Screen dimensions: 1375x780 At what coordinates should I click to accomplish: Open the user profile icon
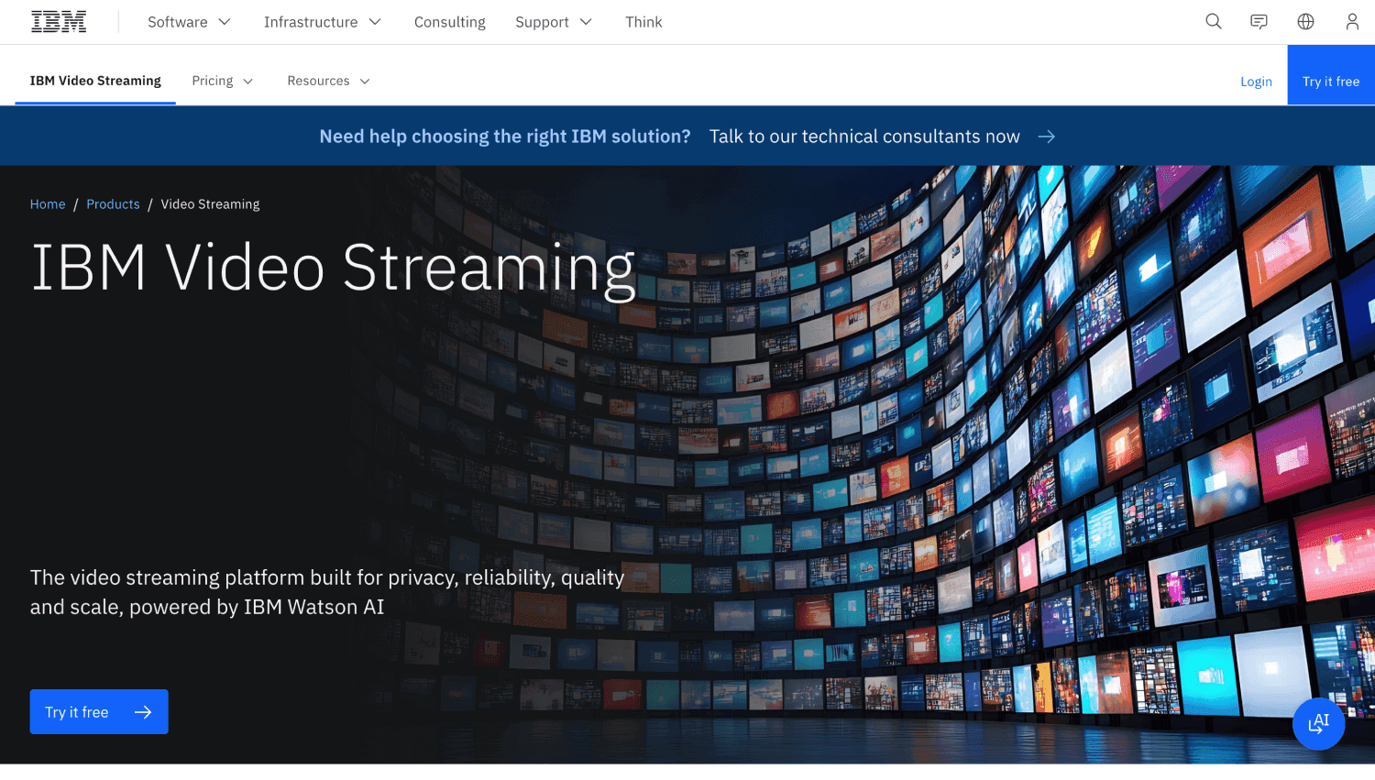(x=1352, y=22)
